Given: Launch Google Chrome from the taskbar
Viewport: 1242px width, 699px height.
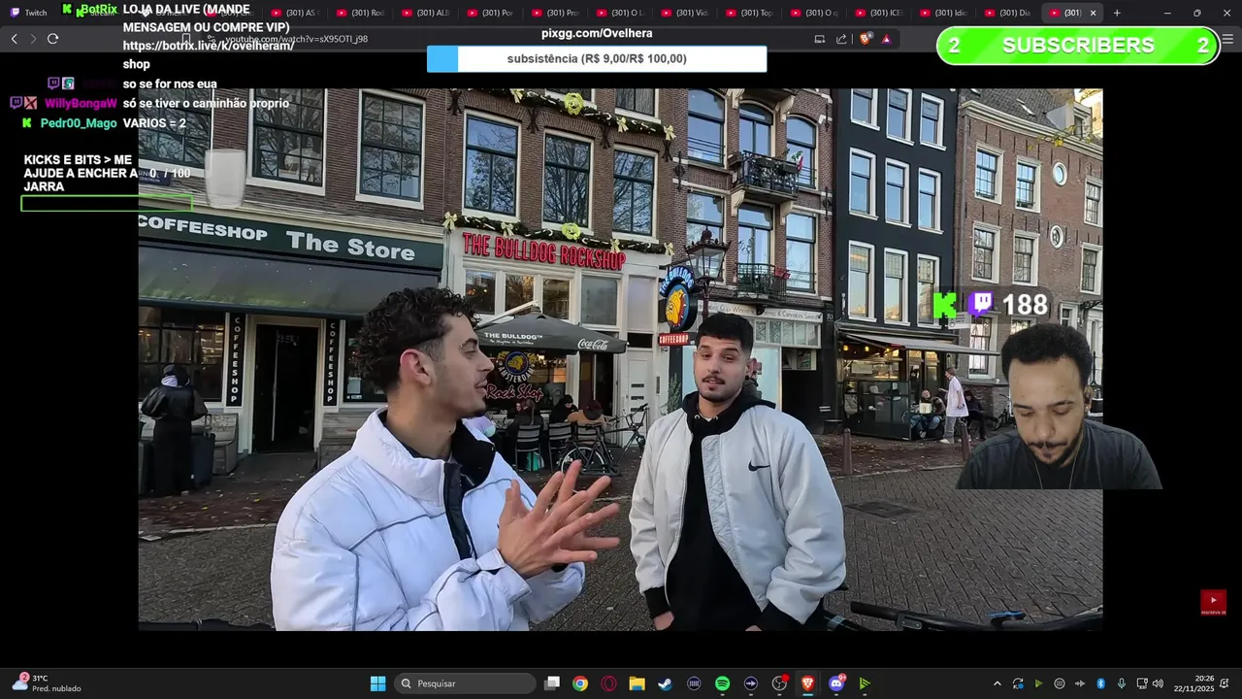Looking at the screenshot, I should click(x=580, y=683).
